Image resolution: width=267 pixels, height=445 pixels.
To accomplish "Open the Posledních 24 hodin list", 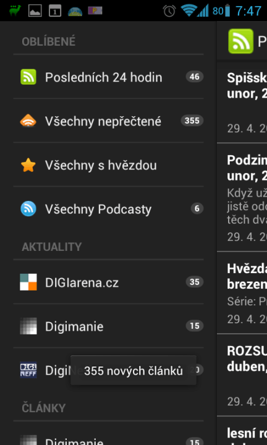I will pos(108,77).
